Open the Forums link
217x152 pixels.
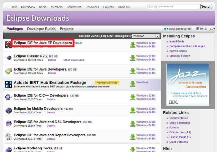pos(174,128)
